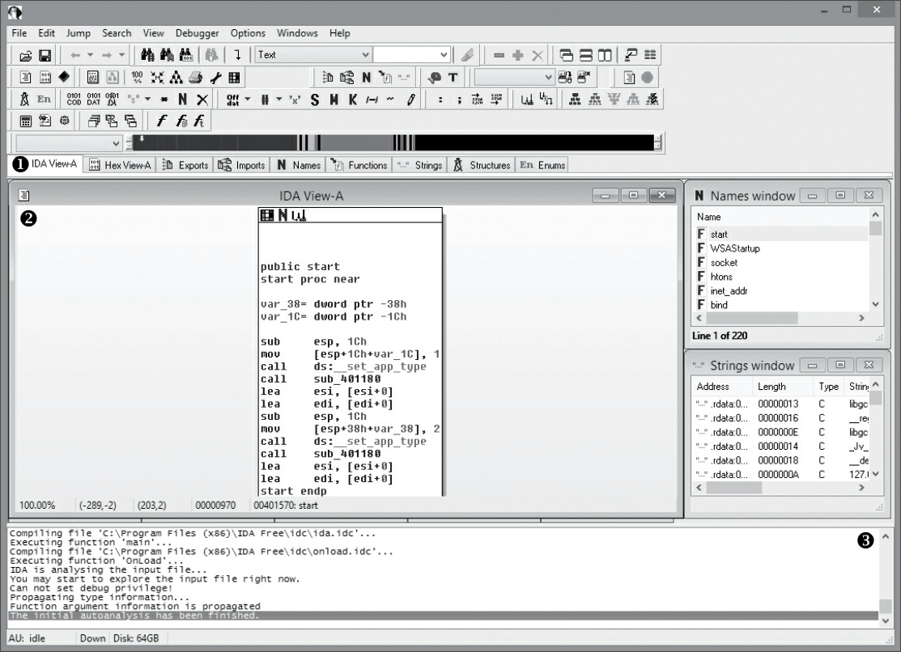
Task: Click the calculator icon
Action: click(x=25, y=121)
